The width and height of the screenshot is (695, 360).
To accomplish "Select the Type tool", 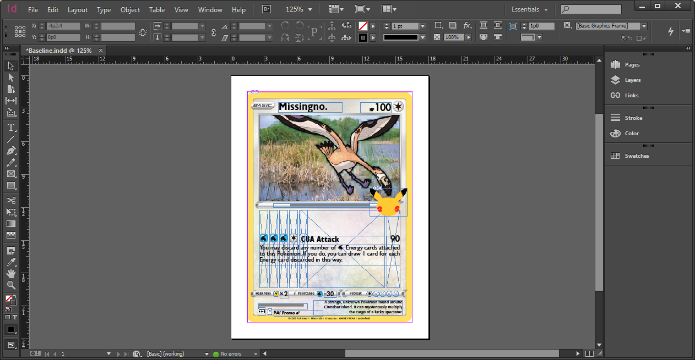I will [x=11, y=128].
